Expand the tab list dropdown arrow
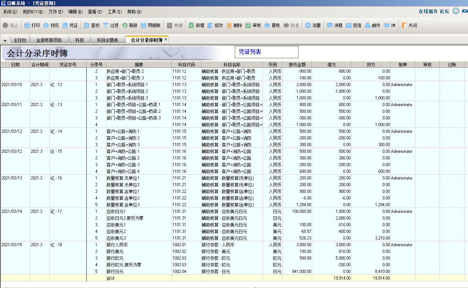Viewport: 468px width, 288px height. tap(5, 40)
